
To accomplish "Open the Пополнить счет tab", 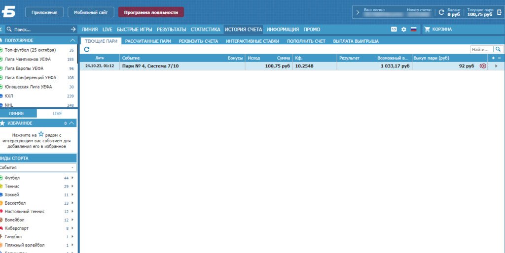I will point(306,41).
